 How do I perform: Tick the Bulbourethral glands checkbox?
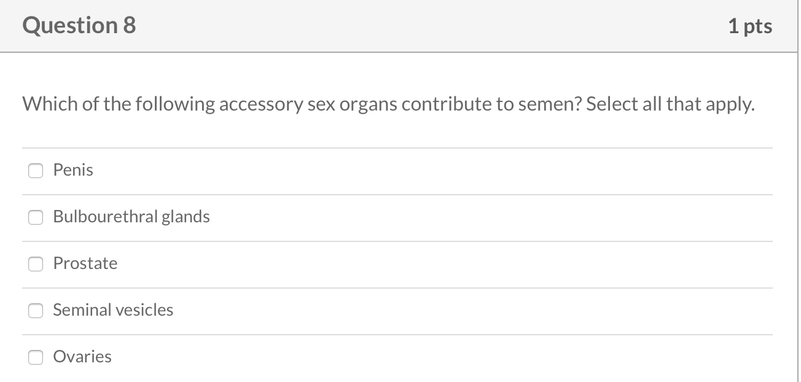coord(36,217)
